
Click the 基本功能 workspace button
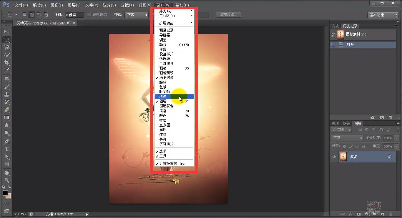pyautogui.click(x=382, y=15)
